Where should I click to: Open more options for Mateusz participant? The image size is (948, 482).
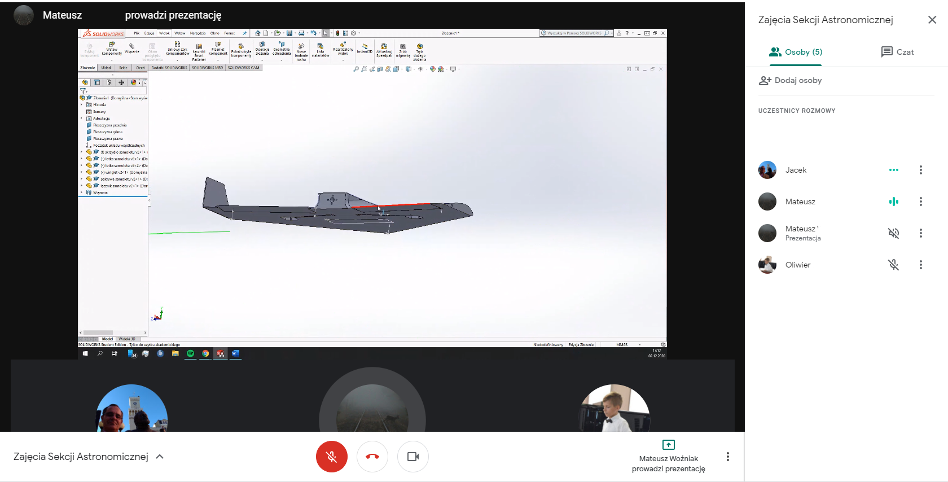[921, 201]
